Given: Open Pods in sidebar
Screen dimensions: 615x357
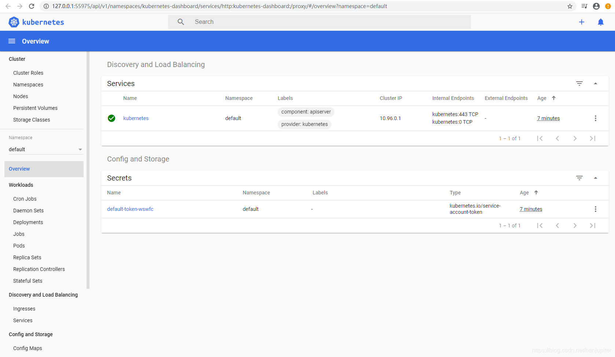Looking at the screenshot, I should tap(19, 246).
